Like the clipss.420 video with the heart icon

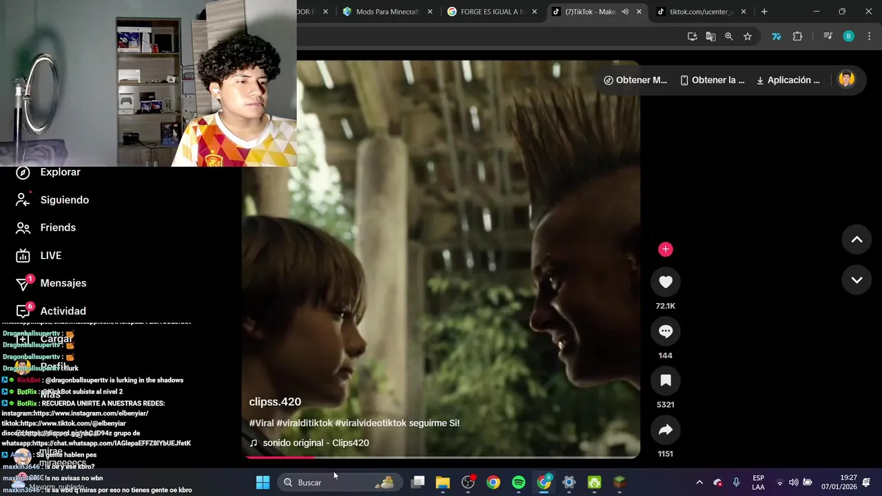tap(666, 282)
